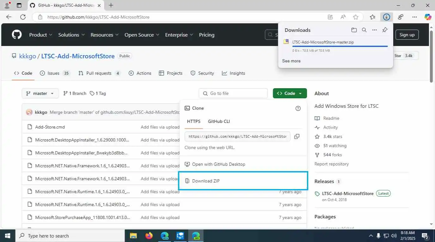The image size is (435, 242).
Task: Open Edge Settings and more menu
Action: (x=414, y=17)
